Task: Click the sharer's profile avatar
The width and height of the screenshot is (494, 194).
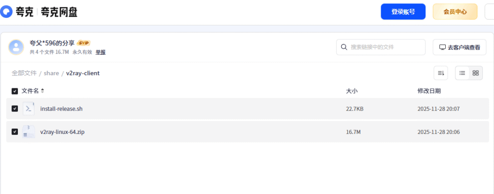Action: coord(16,47)
